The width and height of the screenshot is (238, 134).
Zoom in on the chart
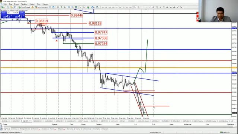tap(69, 7)
